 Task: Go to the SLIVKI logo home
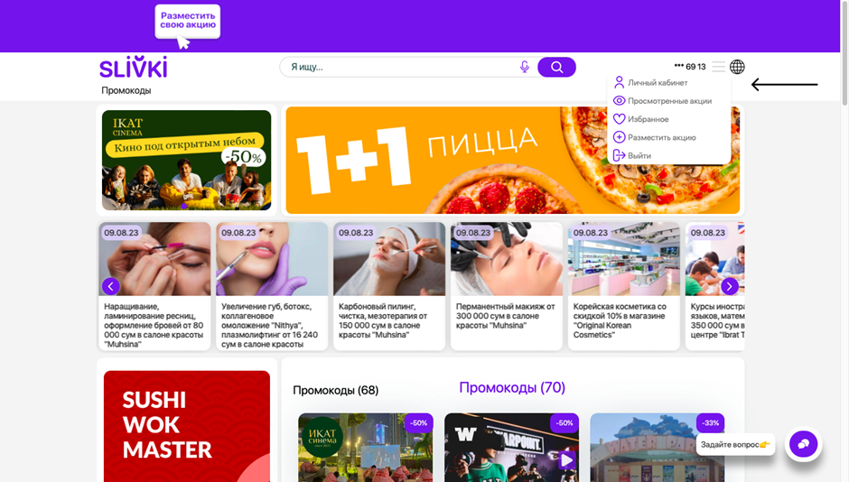(133, 67)
